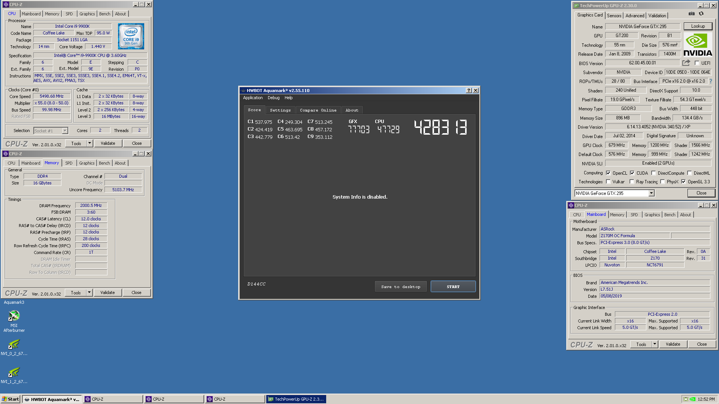Screen dimensions: 719x404
Task: Switch to Advanced tab in GPU-Z
Action: point(635,16)
